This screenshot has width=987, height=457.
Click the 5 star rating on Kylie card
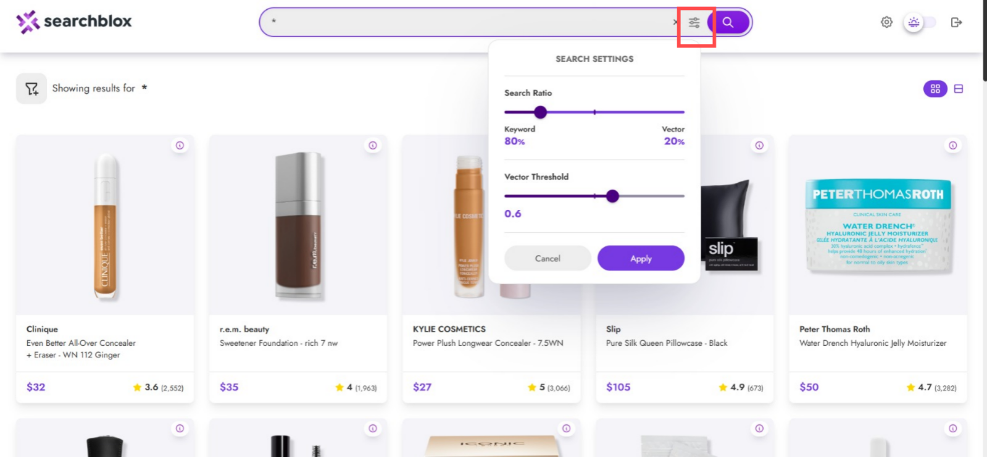coord(549,387)
